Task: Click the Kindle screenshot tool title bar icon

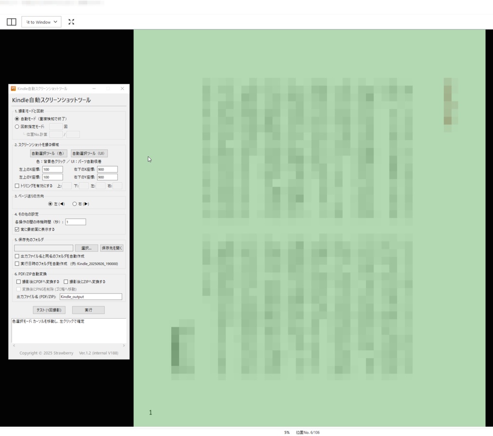Action: click(13, 89)
